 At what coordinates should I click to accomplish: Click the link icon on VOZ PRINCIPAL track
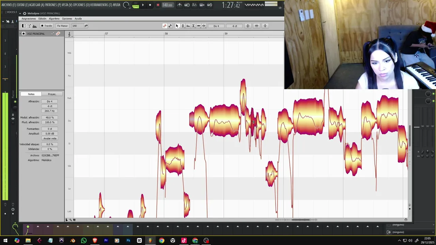point(58,34)
